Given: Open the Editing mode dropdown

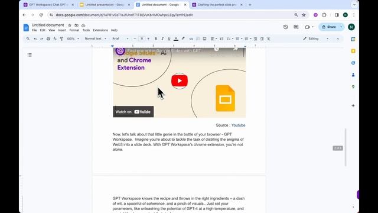Looking at the screenshot, I should click(315, 38).
